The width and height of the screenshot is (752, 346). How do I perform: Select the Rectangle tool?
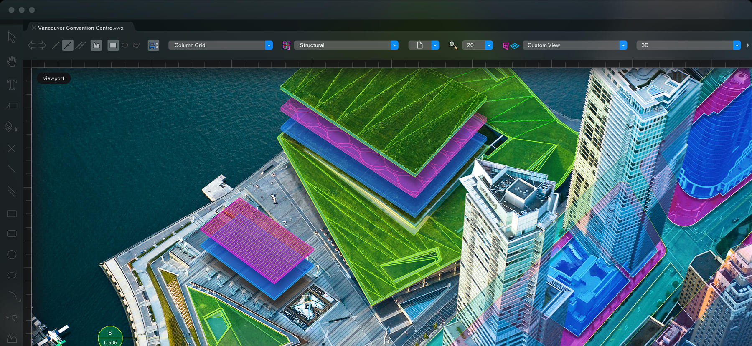coord(12,214)
